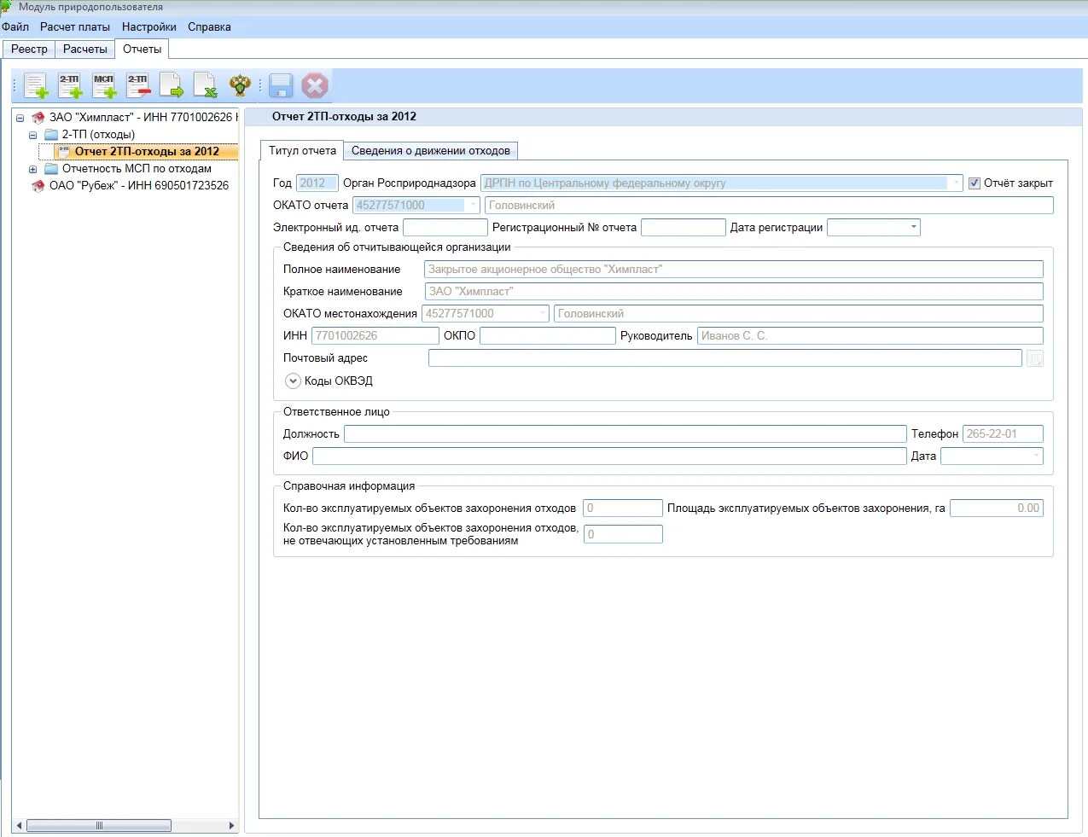
Task: Click the red cancel cross icon
Action: pyautogui.click(x=315, y=85)
